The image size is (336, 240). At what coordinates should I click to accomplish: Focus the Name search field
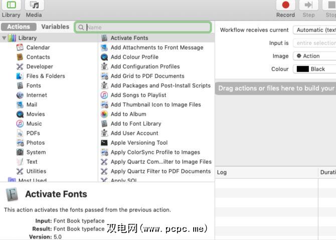click(x=143, y=27)
